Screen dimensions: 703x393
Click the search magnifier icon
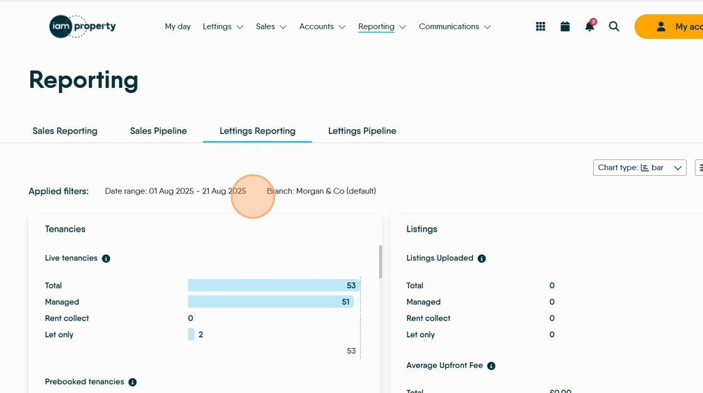614,26
